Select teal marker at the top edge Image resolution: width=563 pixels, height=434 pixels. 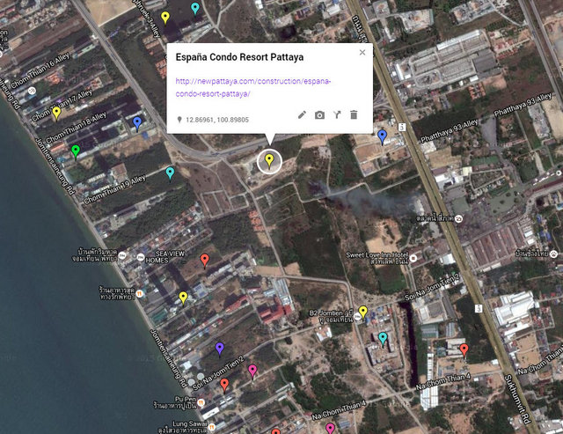(195, 9)
